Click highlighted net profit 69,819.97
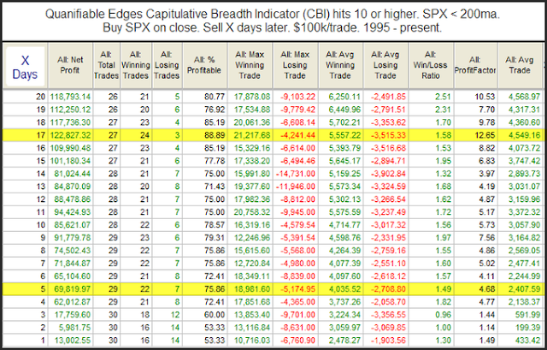Image resolution: width=547 pixels, height=350 pixels. pos(72,289)
